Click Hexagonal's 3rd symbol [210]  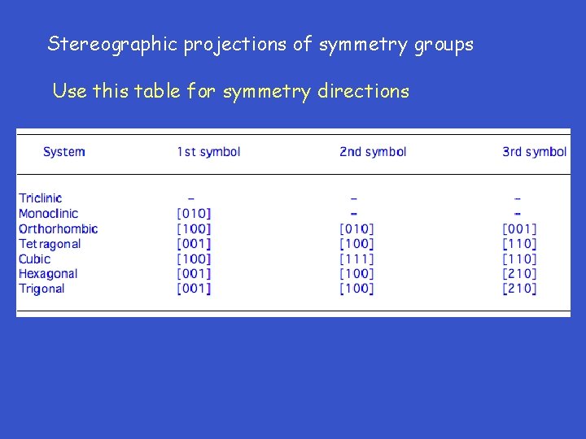(x=519, y=274)
